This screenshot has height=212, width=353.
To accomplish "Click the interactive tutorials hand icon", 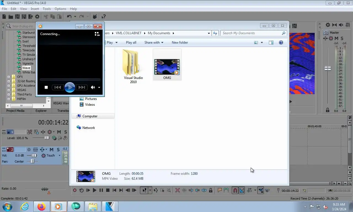I will (95, 17).
